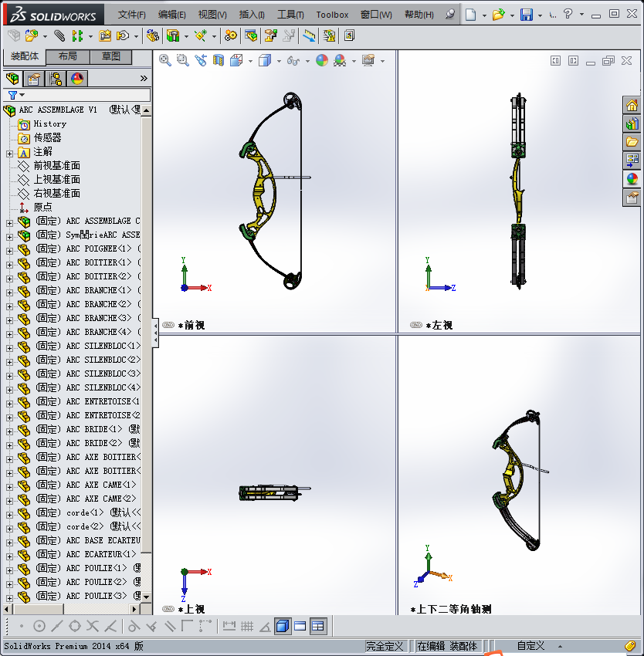Select the Previous View icon
644x656 pixels.
(x=201, y=61)
